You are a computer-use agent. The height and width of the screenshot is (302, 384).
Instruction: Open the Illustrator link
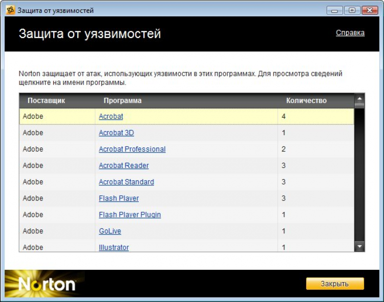pos(114,247)
